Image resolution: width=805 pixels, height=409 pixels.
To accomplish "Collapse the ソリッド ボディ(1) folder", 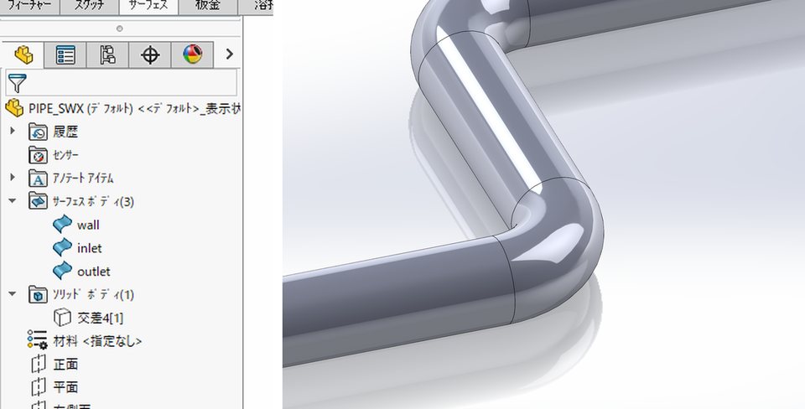I will (13, 294).
